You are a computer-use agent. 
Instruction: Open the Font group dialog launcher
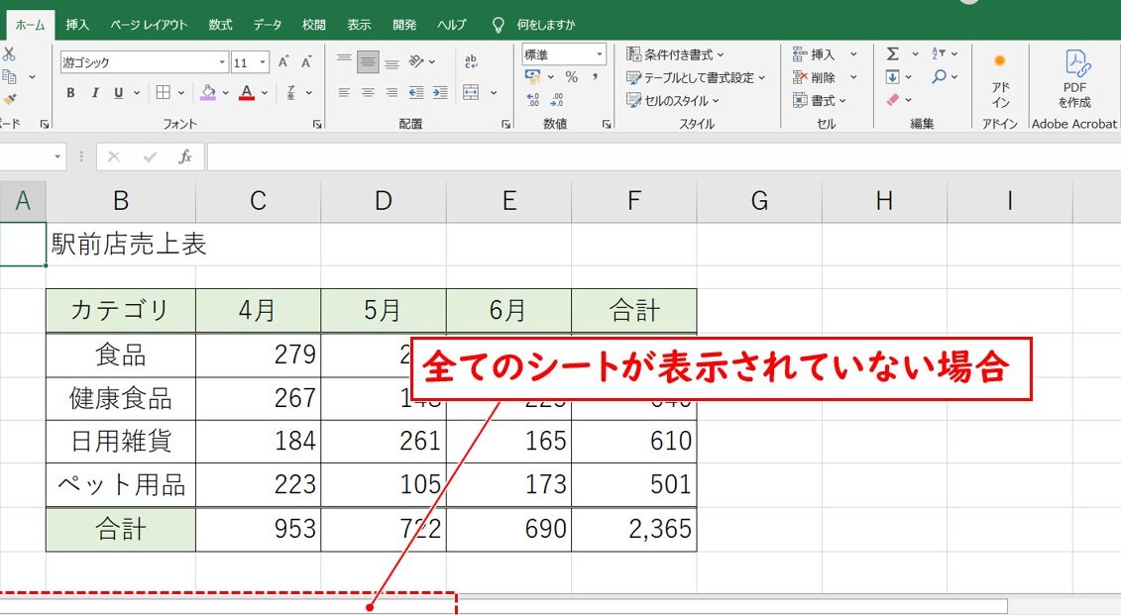tap(317, 124)
